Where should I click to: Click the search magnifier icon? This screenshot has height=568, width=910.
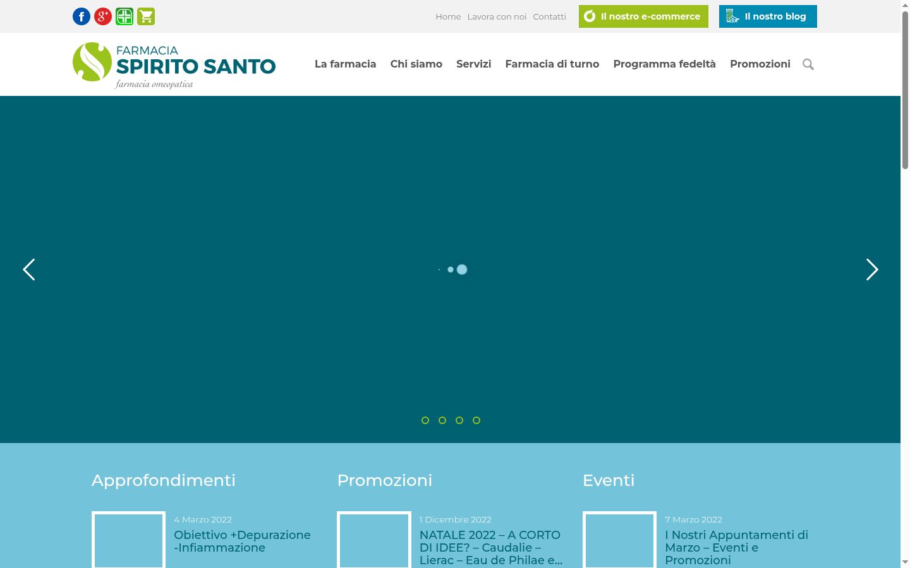[x=808, y=64]
